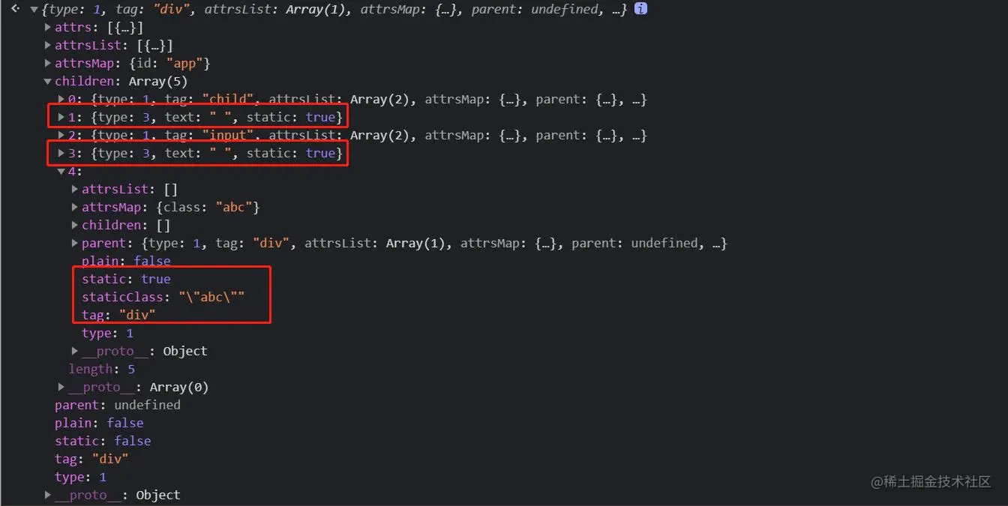Image resolution: width=1008 pixels, height=506 pixels.
Task: Expand the empty children array under index 4
Action: point(74,225)
